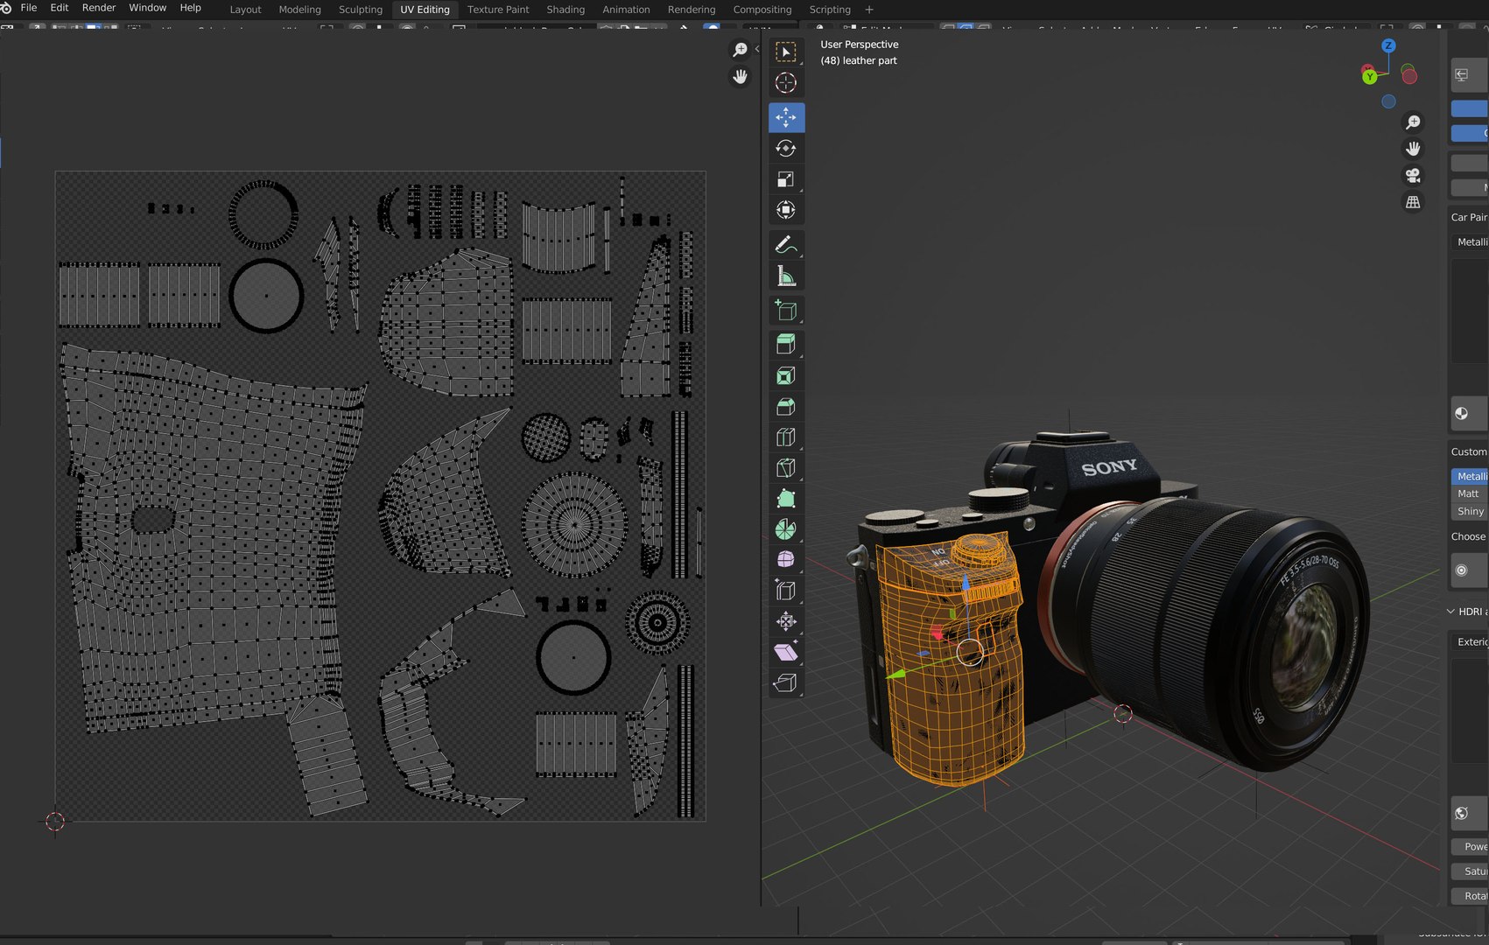Open the File menu
Image resolution: width=1489 pixels, height=945 pixels.
[x=29, y=8]
